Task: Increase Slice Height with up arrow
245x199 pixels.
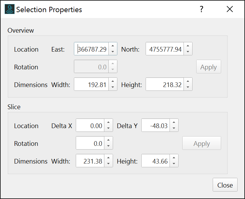Action: click(x=174, y=158)
